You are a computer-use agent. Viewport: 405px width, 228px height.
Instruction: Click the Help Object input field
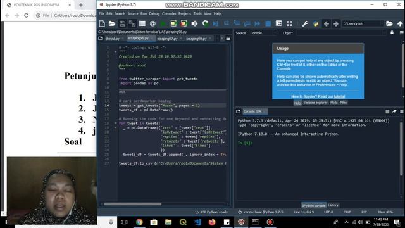[341, 33]
